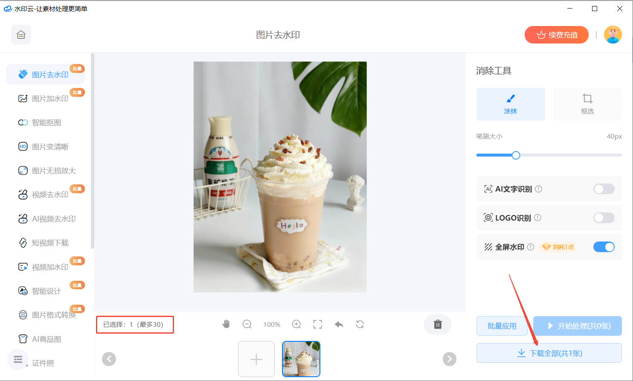Open 智能抠图 in the sidebar
The image size is (633, 381).
pyautogui.click(x=46, y=123)
